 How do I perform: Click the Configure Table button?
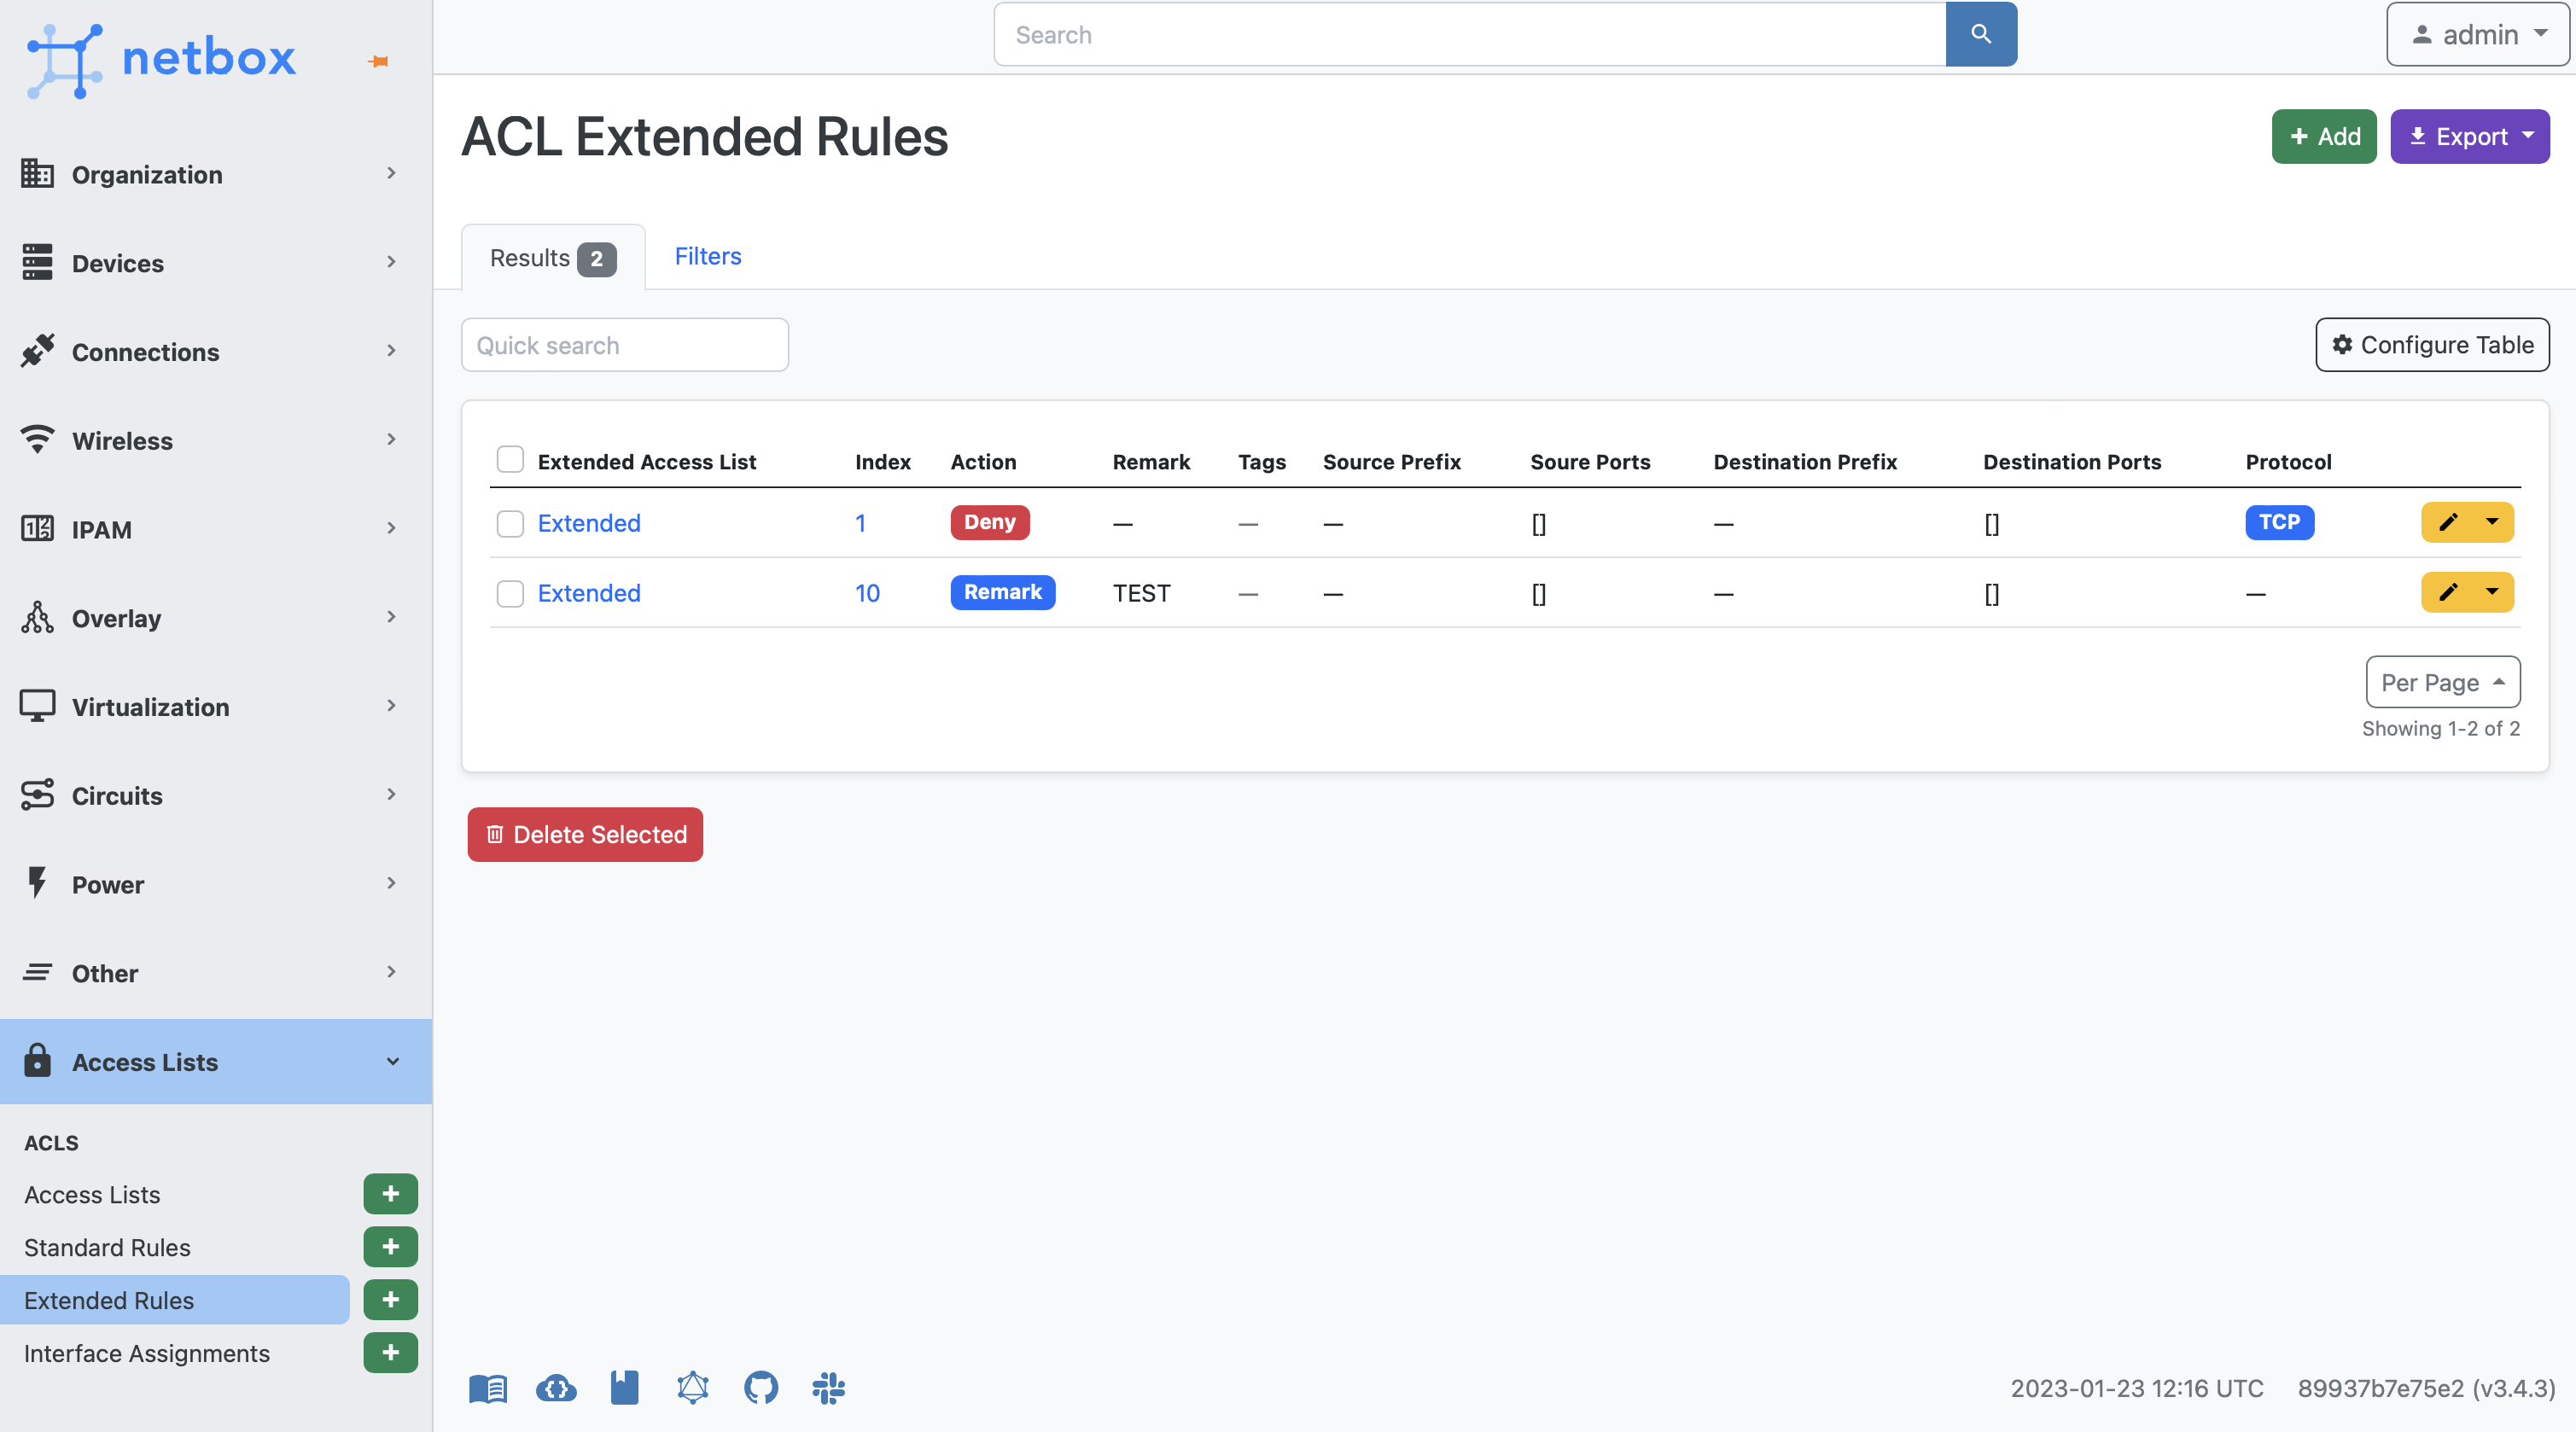2431,344
